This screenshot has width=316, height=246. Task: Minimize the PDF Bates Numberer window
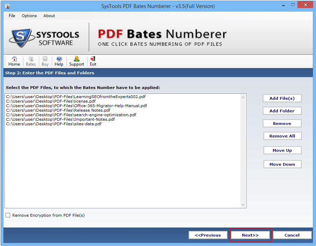[x=283, y=6]
